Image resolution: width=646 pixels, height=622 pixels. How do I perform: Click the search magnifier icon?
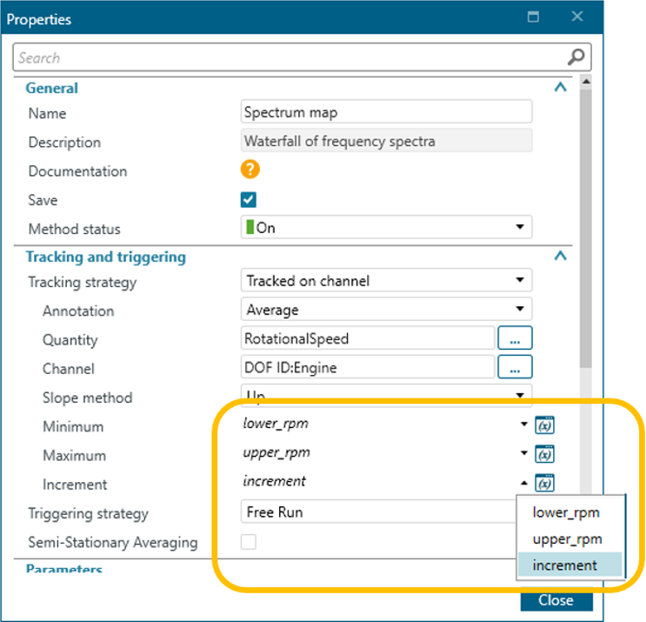[576, 57]
